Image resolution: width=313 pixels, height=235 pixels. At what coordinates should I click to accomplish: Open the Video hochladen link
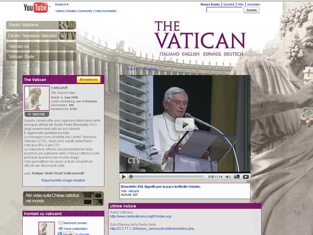pos(105,11)
